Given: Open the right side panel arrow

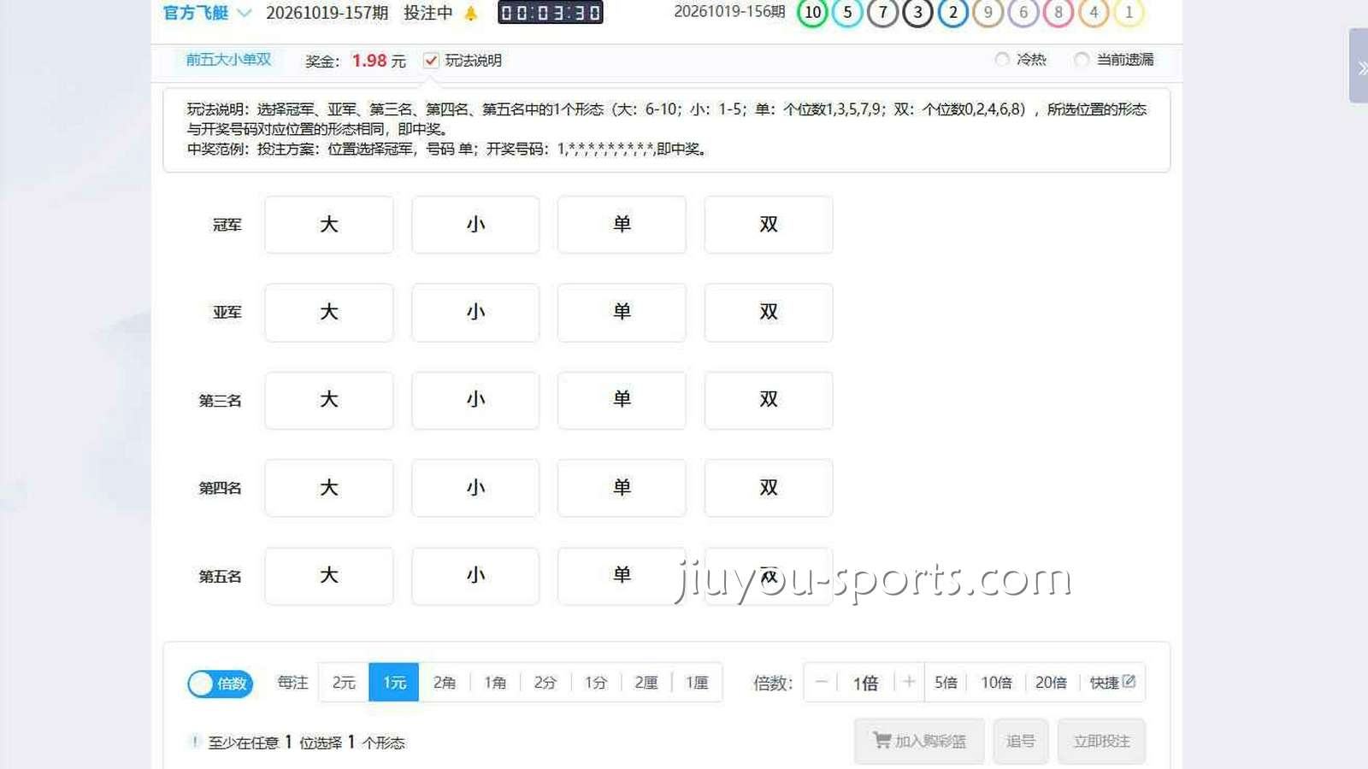Looking at the screenshot, I should point(1359,66).
